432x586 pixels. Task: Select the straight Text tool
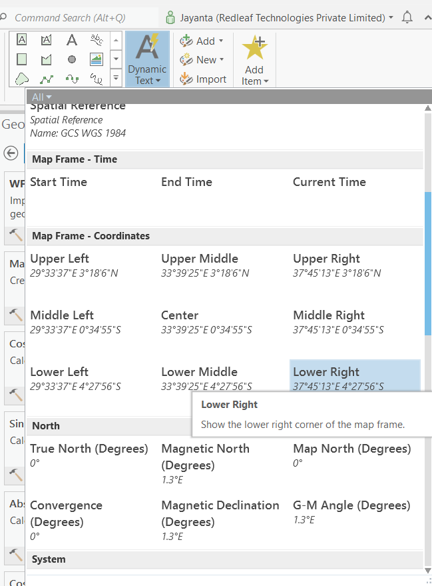pyautogui.click(x=71, y=40)
